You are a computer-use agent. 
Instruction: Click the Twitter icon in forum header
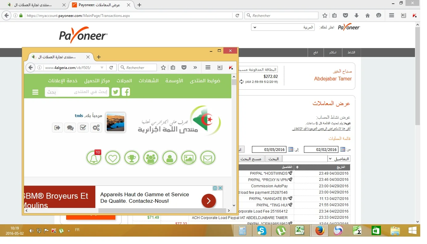coord(116,92)
